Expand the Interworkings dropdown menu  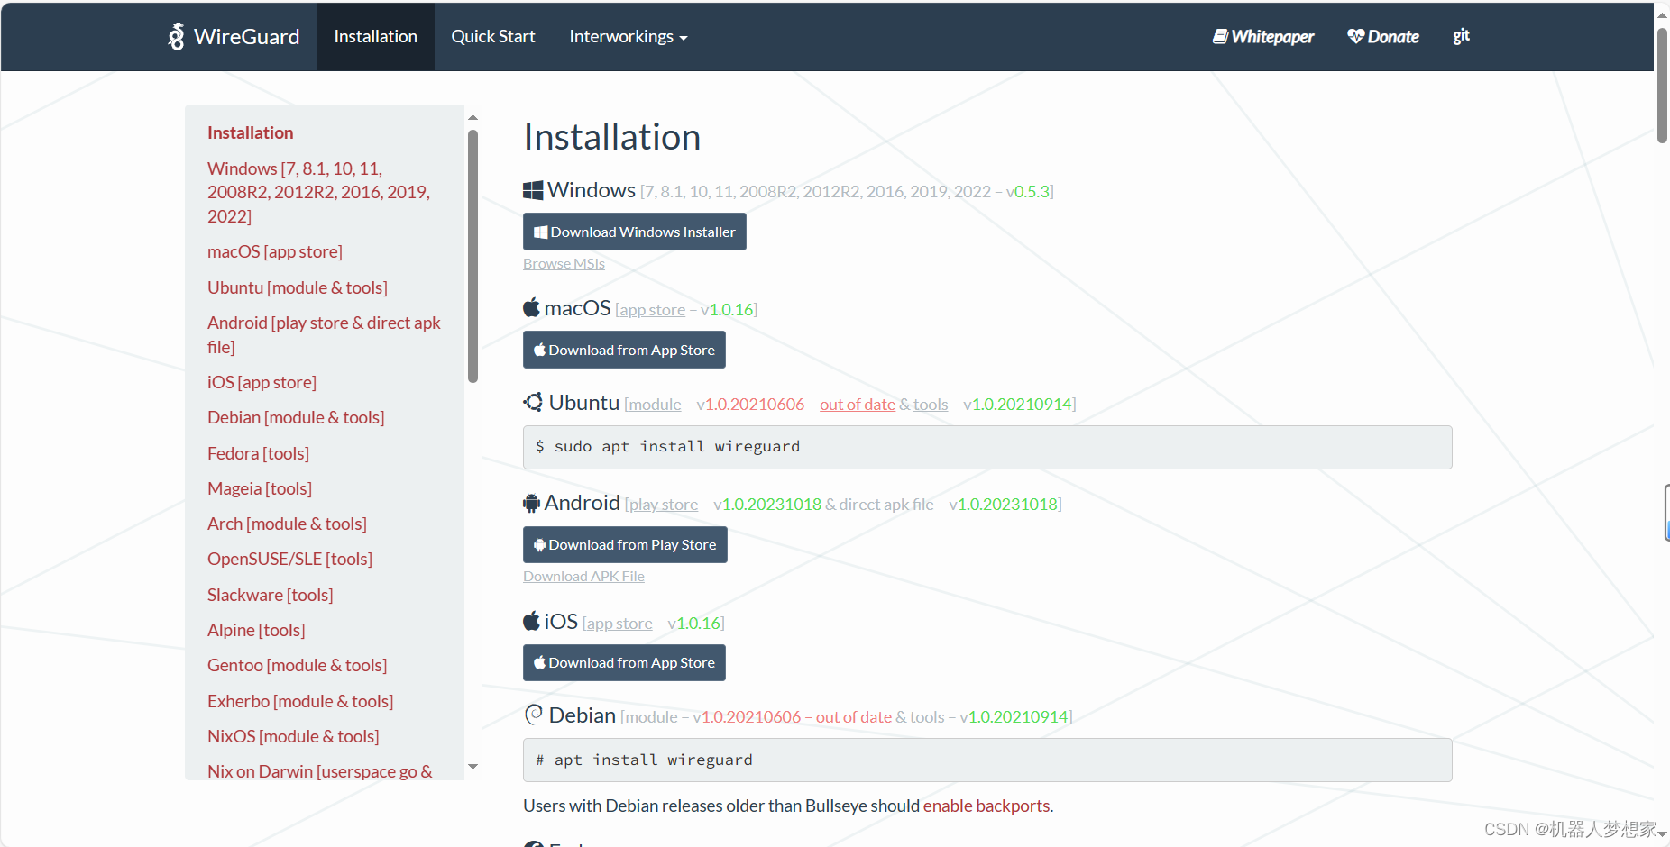(629, 36)
